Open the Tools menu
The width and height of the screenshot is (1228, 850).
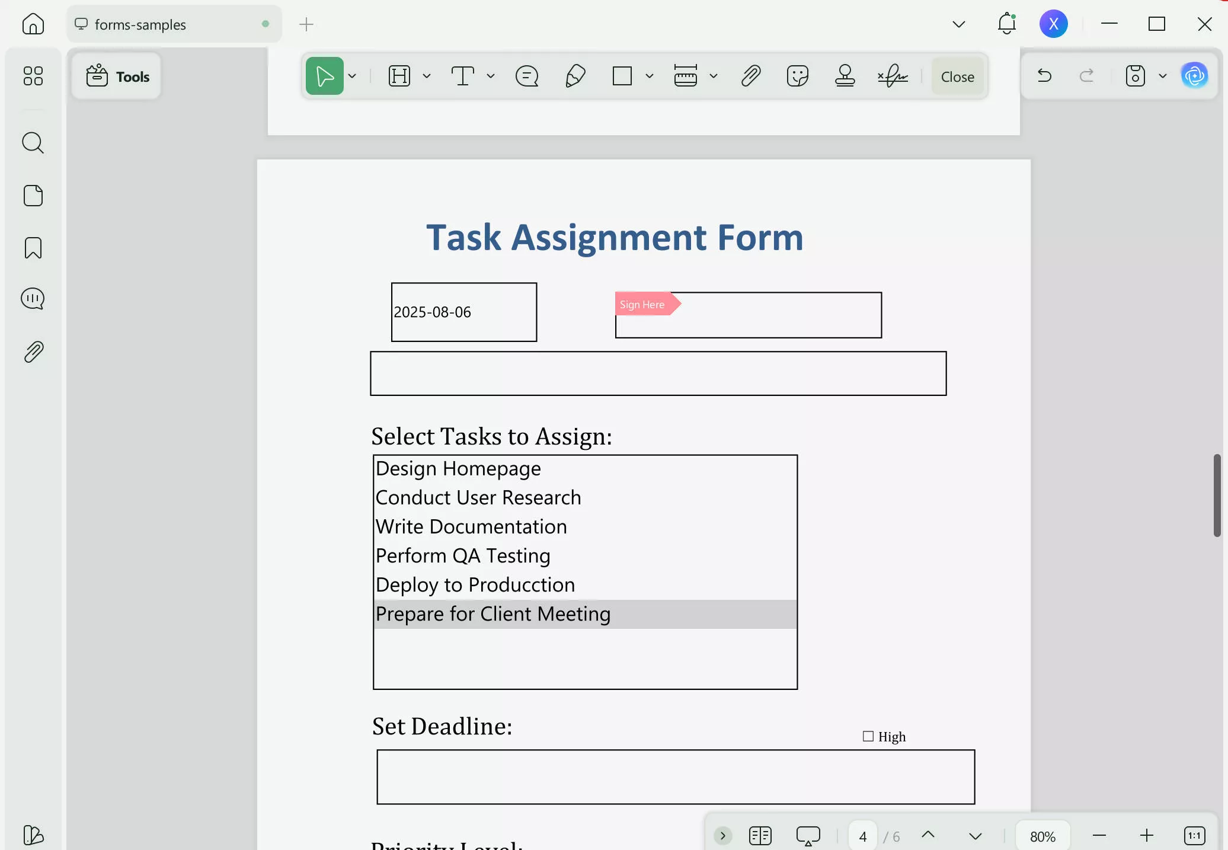pyautogui.click(x=116, y=76)
